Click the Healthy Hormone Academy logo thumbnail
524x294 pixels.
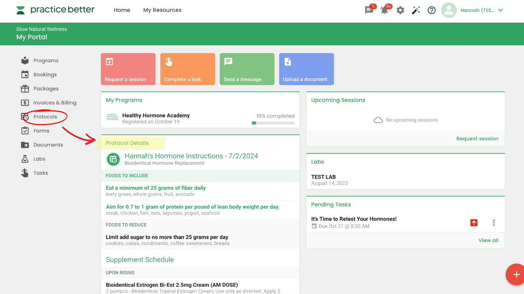click(112, 117)
